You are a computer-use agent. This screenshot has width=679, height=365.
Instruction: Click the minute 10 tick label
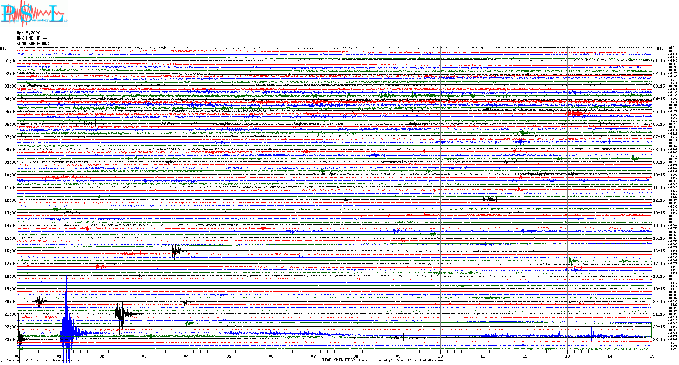tap(440, 356)
